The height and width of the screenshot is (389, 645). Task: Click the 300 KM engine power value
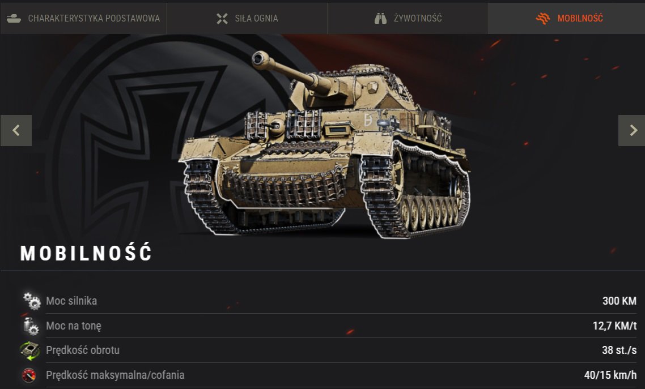pyautogui.click(x=619, y=301)
